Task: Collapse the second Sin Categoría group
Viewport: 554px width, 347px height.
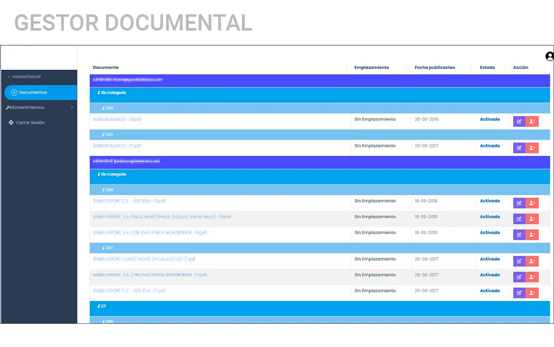Action: pos(320,176)
